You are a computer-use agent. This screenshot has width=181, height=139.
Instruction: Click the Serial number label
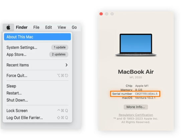pos(122,94)
